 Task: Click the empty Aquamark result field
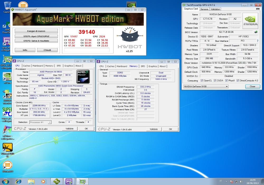[87, 50]
